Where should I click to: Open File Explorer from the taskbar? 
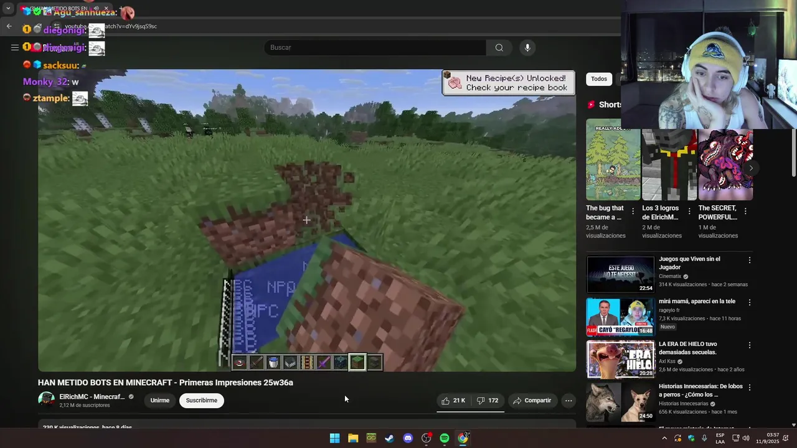point(353,438)
